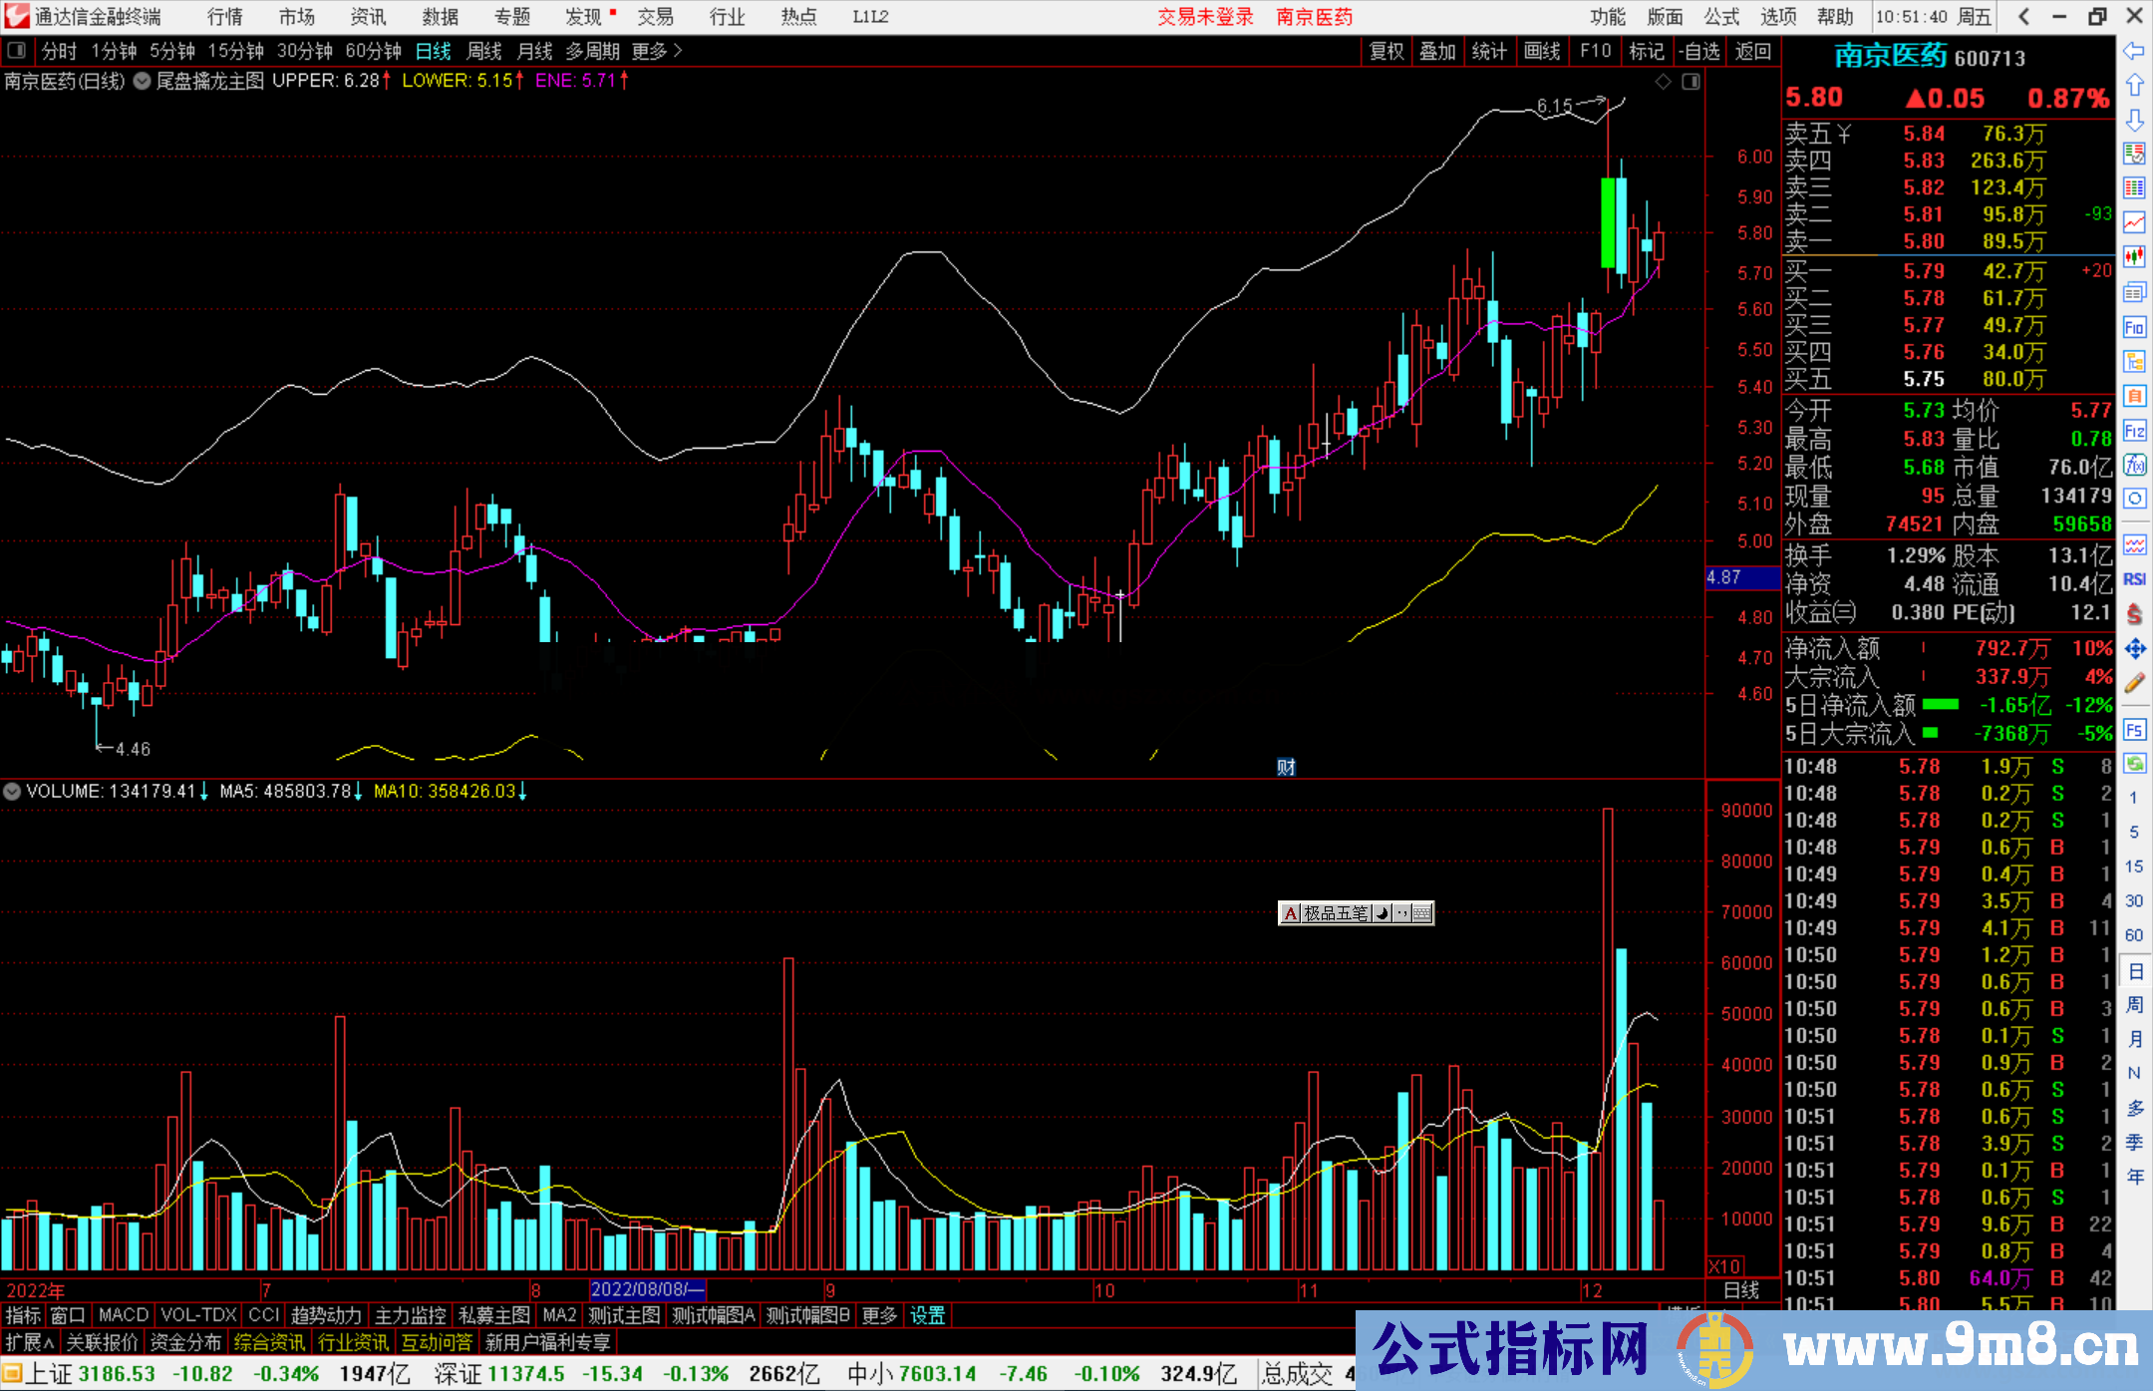Open the f(x) formula manager icon
This screenshot has width=2153, height=1391.
point(2134,465)
